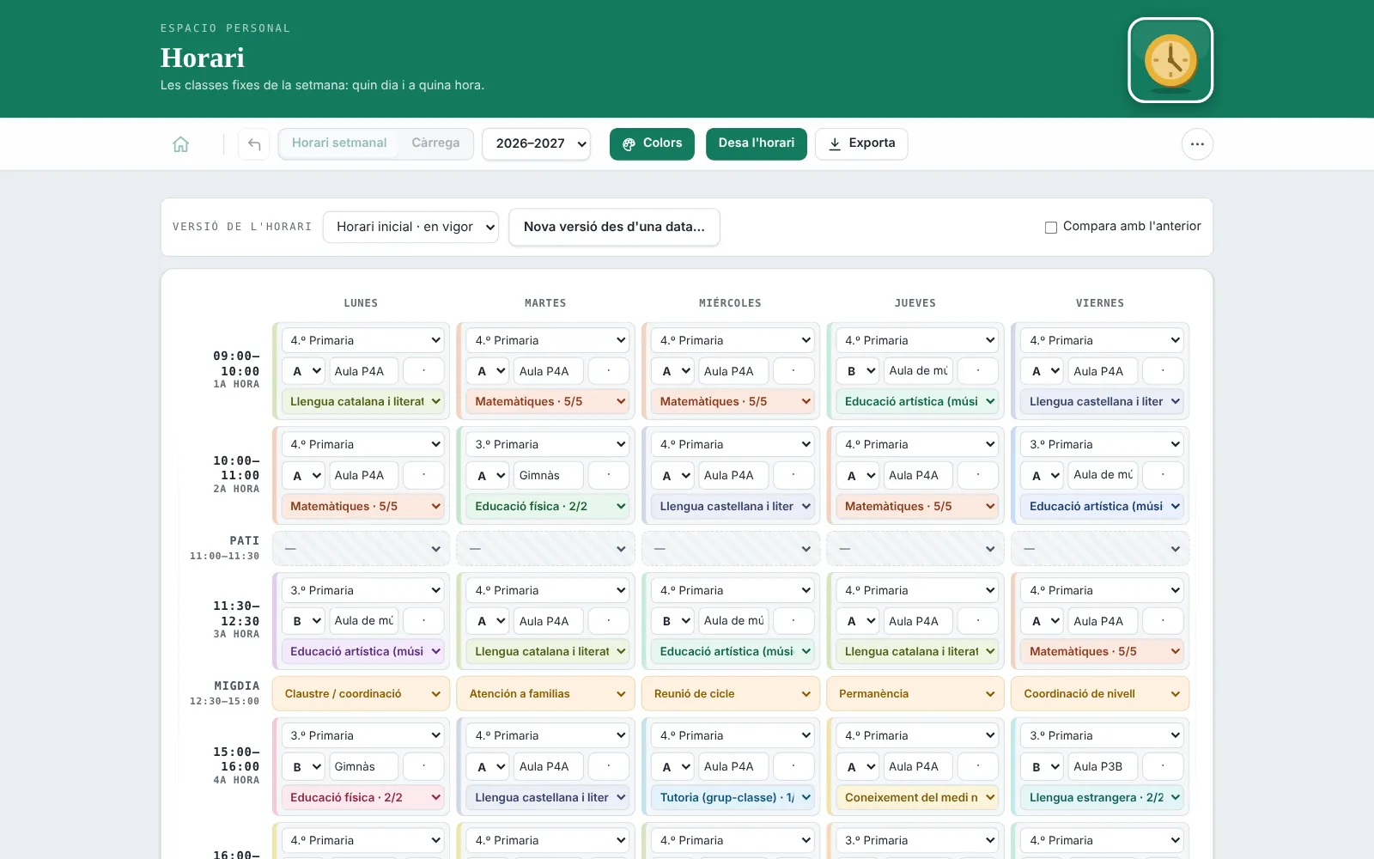The image size is (1374, 859).
Task: Open Viernes 10:00 3.º Primaria grade dropdown
Action: 1102,444
